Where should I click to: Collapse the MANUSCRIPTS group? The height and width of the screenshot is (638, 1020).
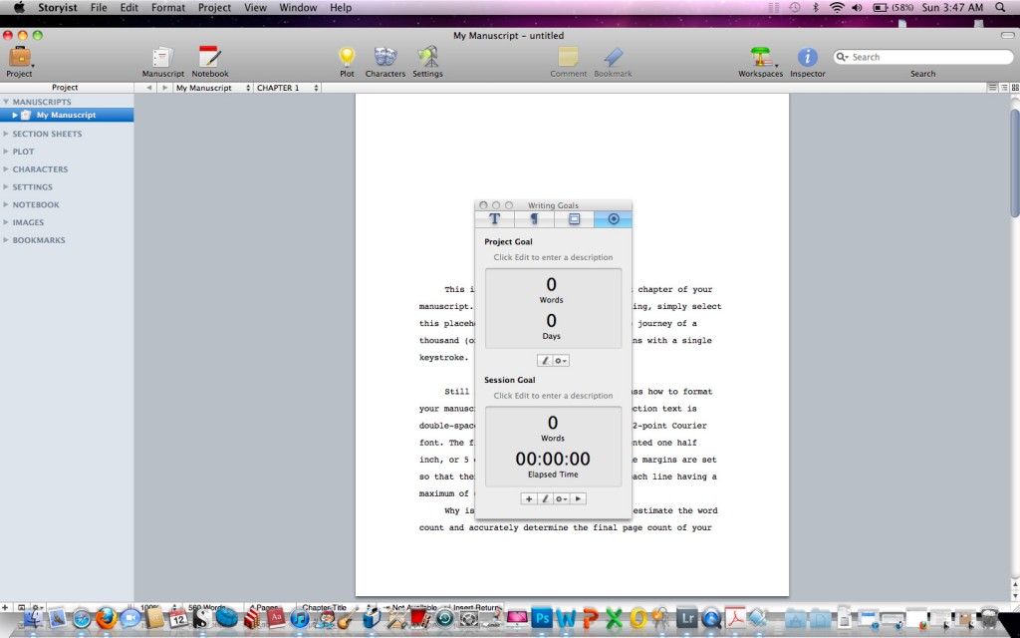6,102
